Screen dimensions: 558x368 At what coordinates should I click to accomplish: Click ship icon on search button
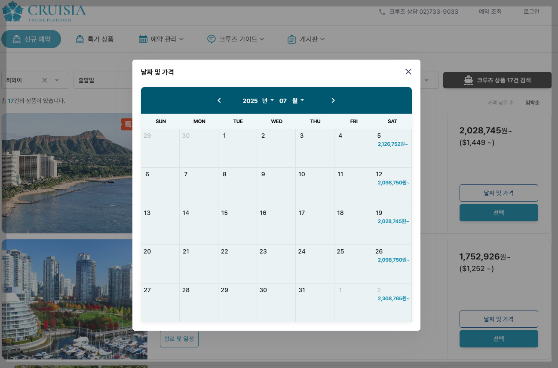[469, 80]
